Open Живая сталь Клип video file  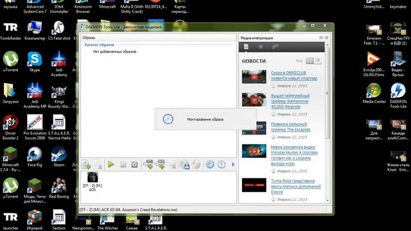pos(398,161)
